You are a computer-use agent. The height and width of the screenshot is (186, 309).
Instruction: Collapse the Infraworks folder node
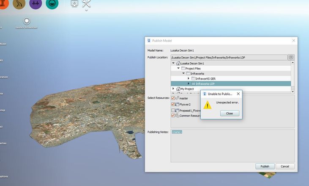[x=183, y=73]
